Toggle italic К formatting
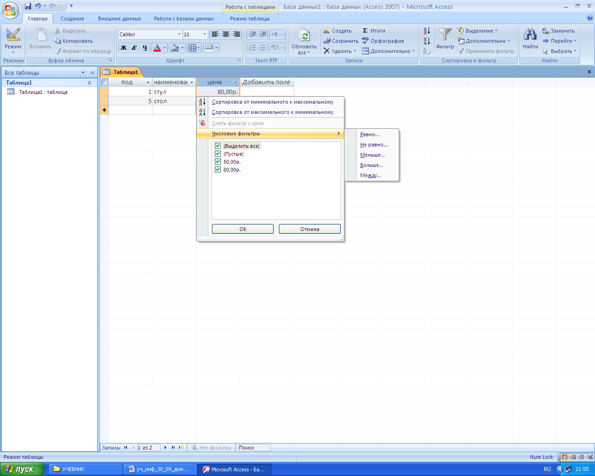595x476 pixels. pyautogui.click(x=134, y=47)
